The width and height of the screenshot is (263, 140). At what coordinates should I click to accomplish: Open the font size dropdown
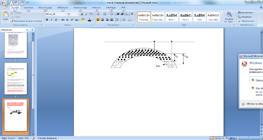coord(78,14)
